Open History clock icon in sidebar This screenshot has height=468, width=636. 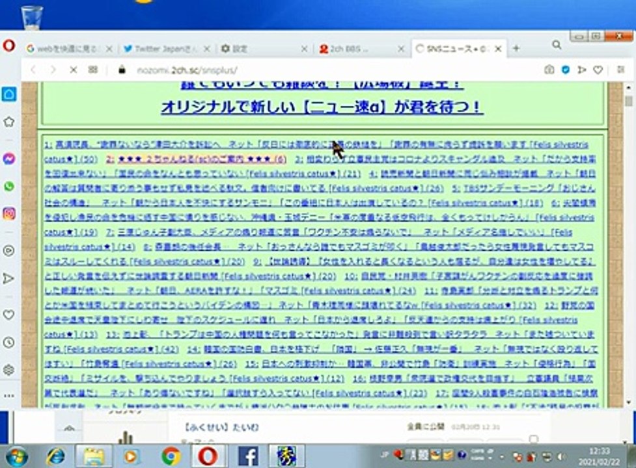[x=9, y=343]
